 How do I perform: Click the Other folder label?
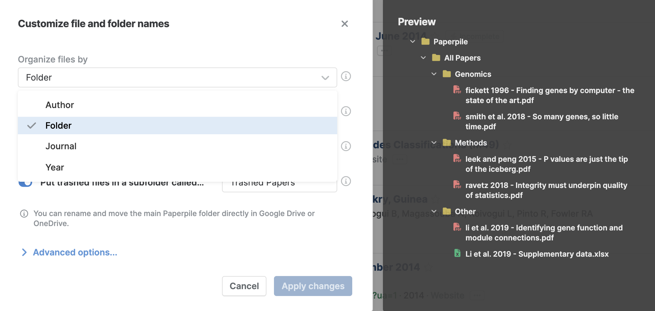[465, 211]
